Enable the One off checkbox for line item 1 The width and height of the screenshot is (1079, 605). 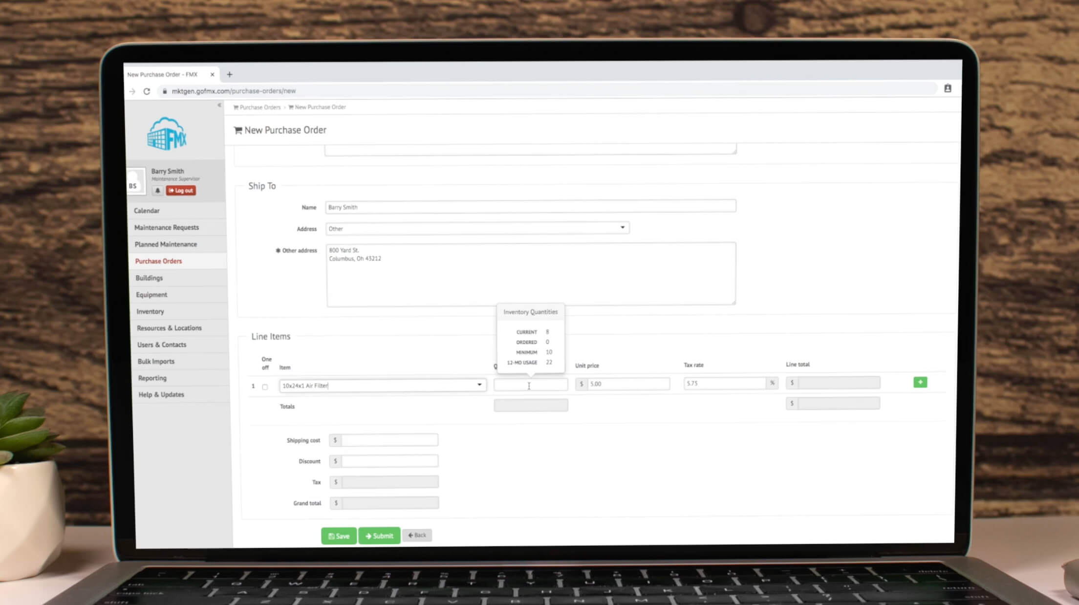coord(265,386)
